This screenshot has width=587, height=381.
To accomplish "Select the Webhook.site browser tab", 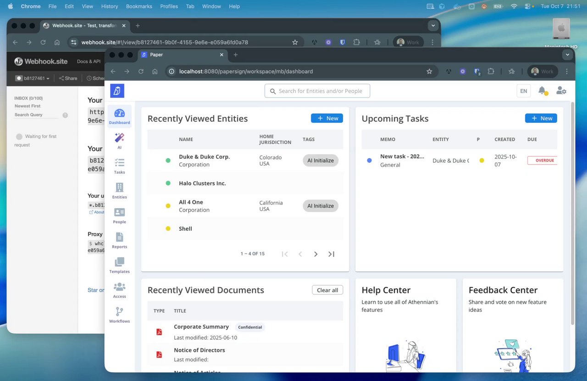I will coord(85,26).
